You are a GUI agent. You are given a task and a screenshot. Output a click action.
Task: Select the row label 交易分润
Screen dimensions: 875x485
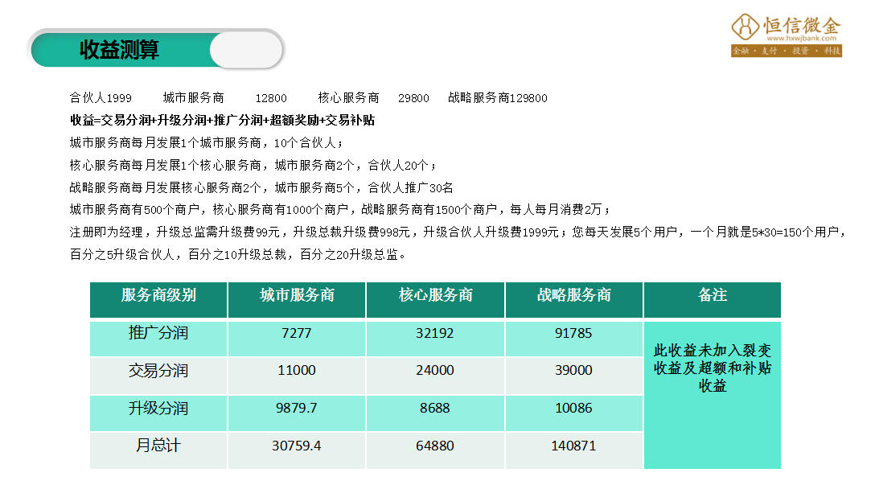(x=158, y=371)
